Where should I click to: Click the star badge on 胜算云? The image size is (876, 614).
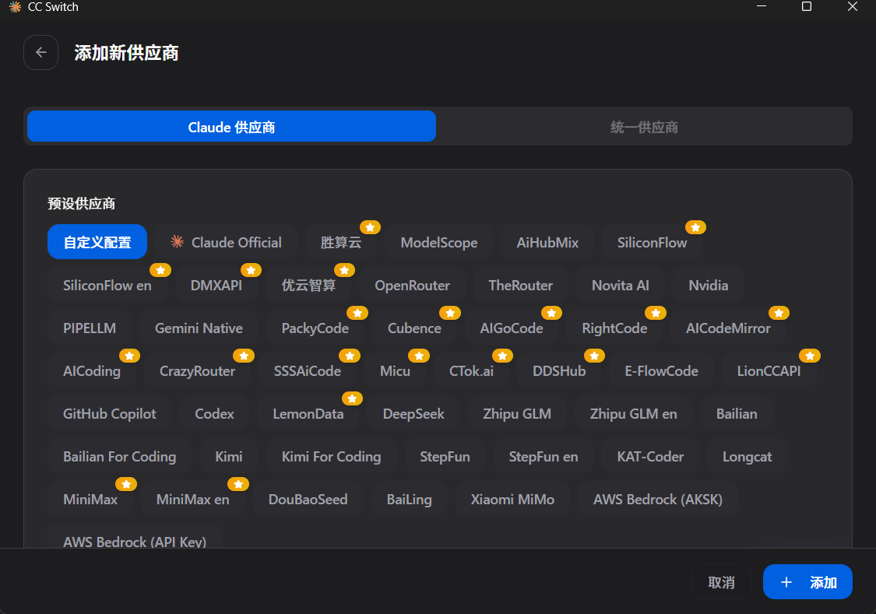(x=370, y=227)
